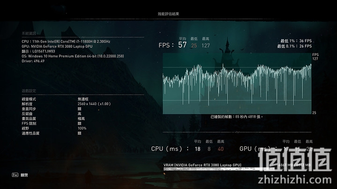Click the maximum FPS value 127 under 最高
The height and width of the screenshot is (189, 337).
click(x=205, y=45)
